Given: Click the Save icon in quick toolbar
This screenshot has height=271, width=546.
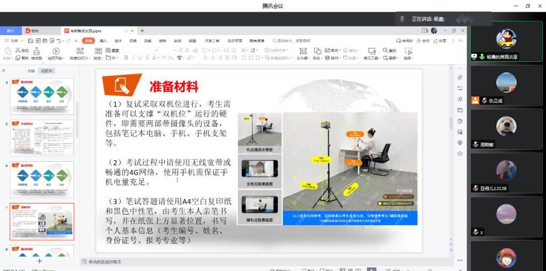Looking at the screenshot, I should point(30,40).
